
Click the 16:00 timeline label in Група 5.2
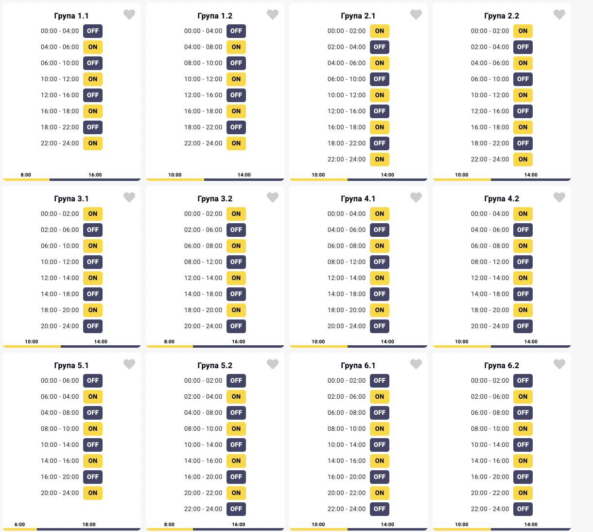click(x=239, y=525)
